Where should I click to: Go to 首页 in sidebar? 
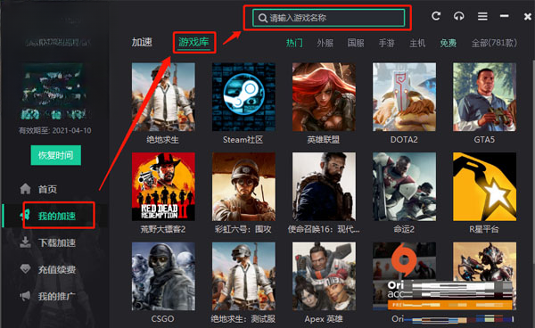coord(47,189)
